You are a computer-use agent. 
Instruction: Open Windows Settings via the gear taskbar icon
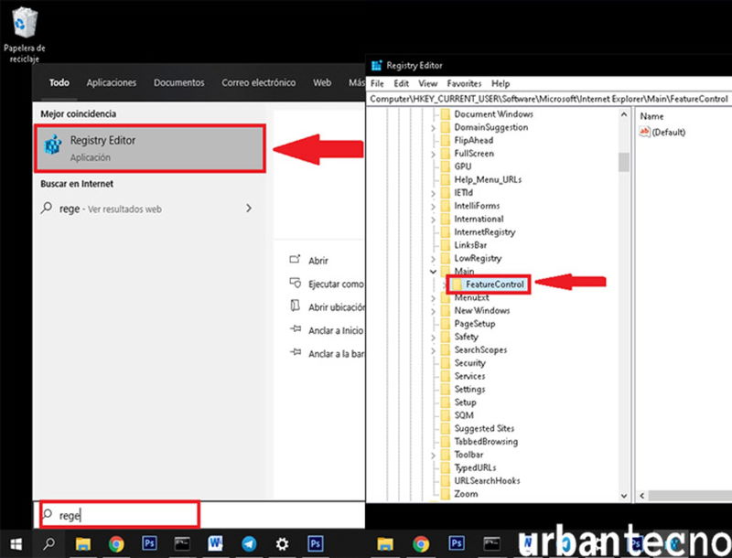(282, 544)
